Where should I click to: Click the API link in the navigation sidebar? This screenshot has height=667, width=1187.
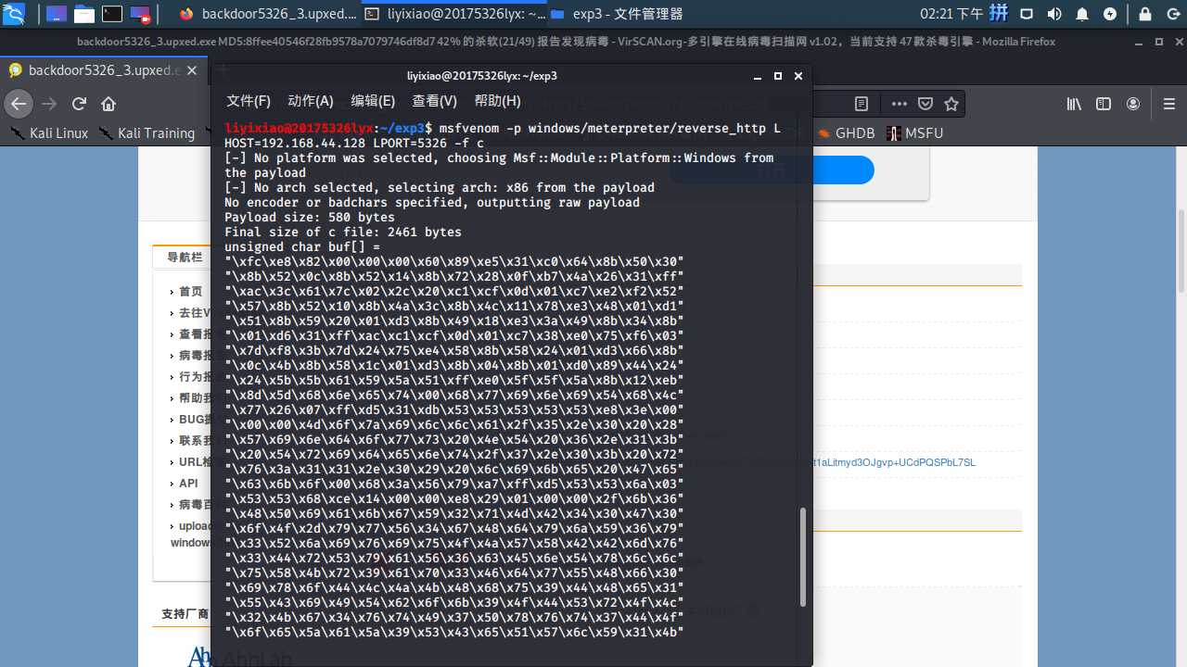pos(188,484)
